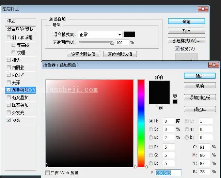Screen dimensions: 221x178
Task: Select the S: saturation radio button
Action: coord(151,129)
